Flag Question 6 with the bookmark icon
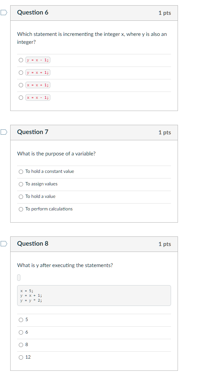 coord(4,13)
